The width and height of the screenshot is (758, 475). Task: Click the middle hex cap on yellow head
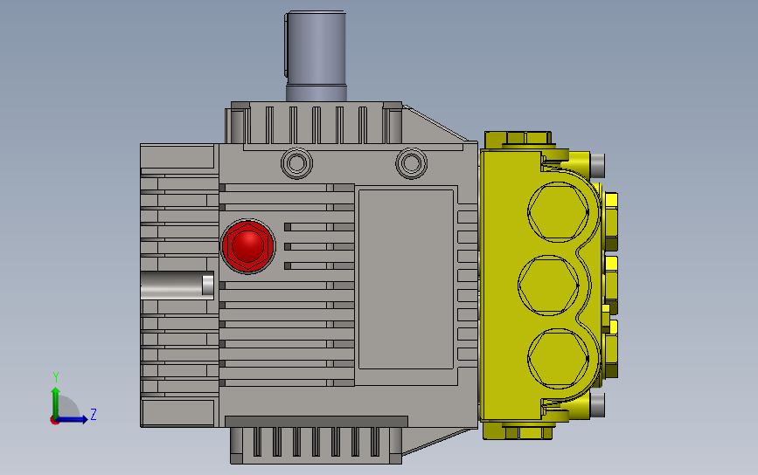click(x=548, y=286)
